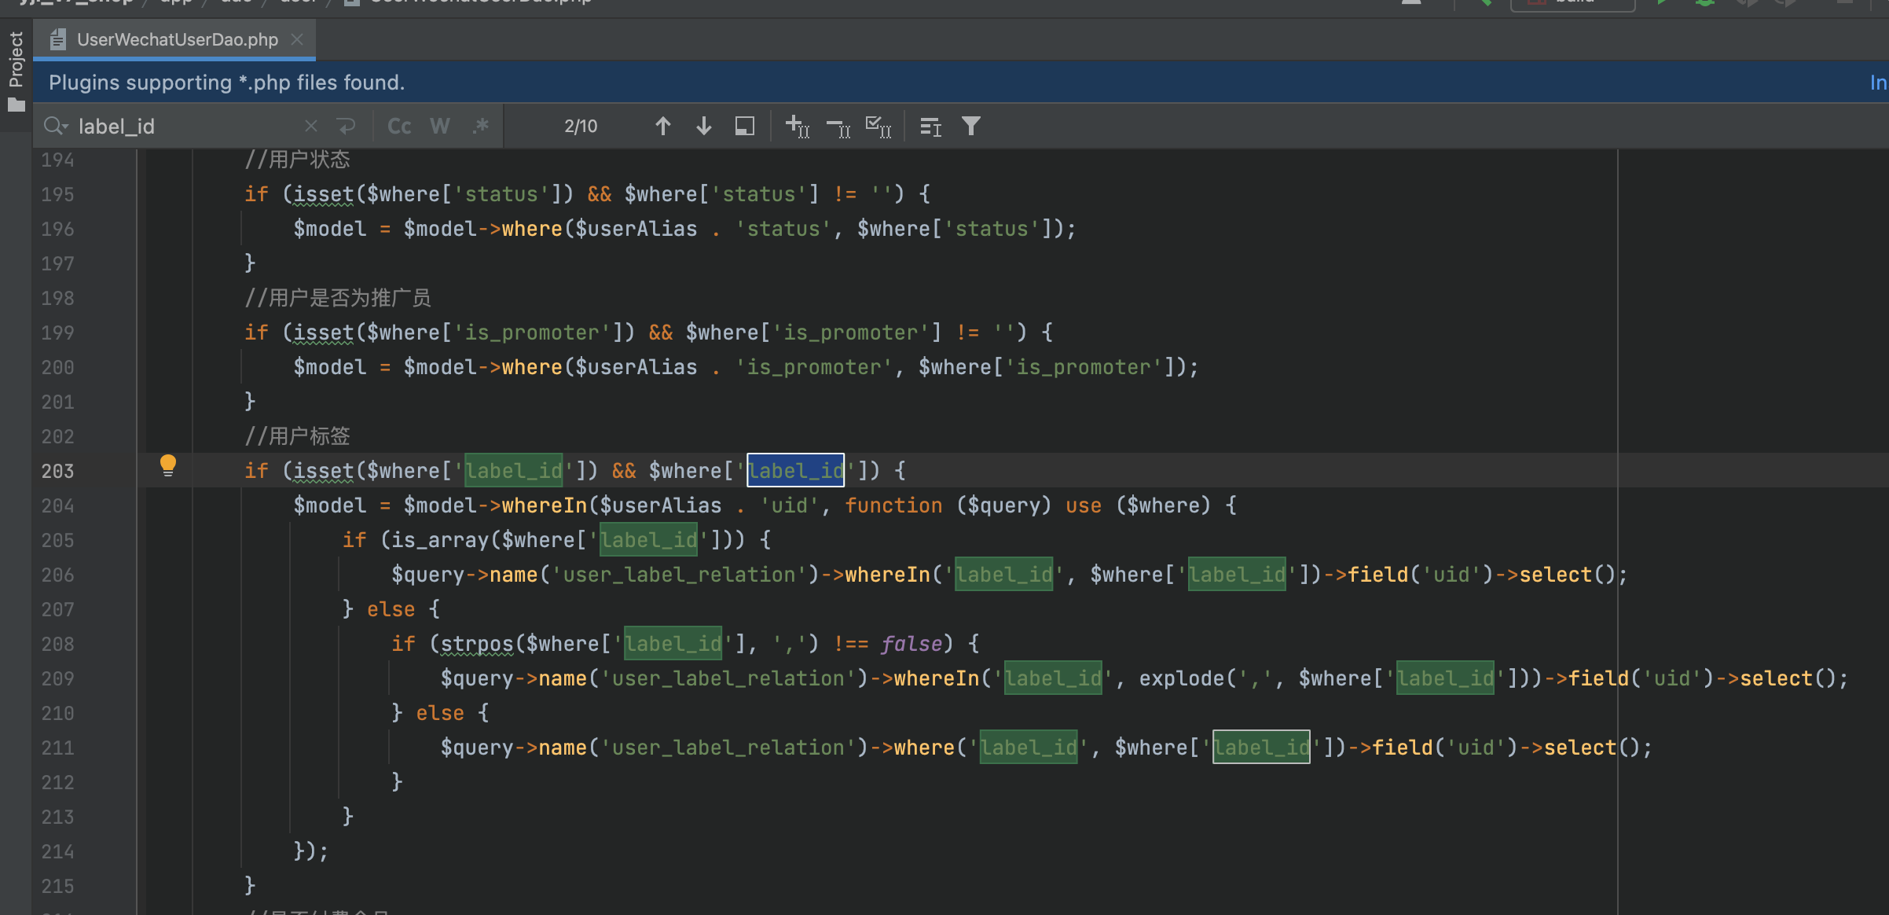Click the isset call on line 195
This screenshot has width=1889, height=915.
[323, 193]
